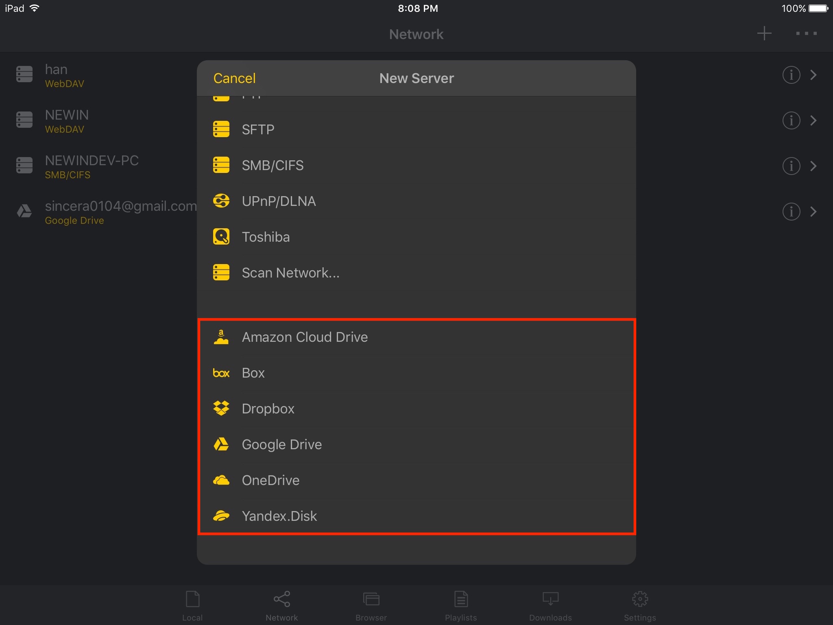
Task: Tap the battery indicator
Action: click(818, 8)
